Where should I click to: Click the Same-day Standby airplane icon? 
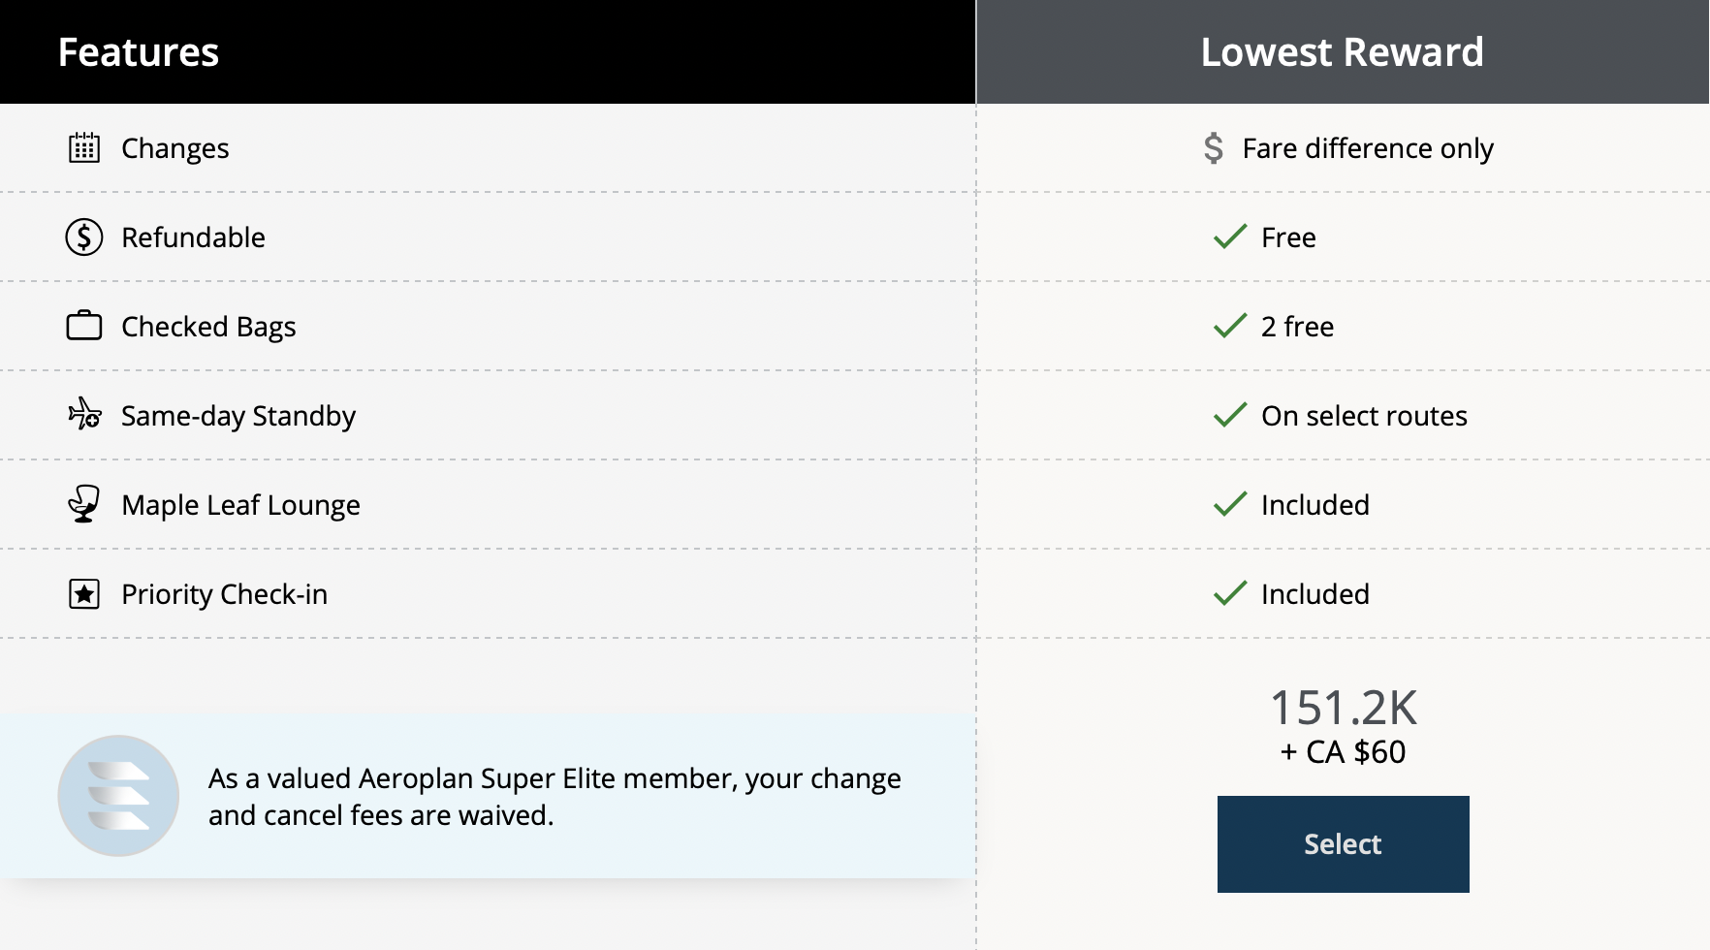(84, 415)
